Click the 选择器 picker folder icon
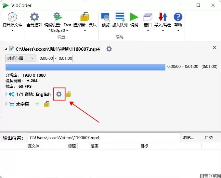 pos(85,17)
